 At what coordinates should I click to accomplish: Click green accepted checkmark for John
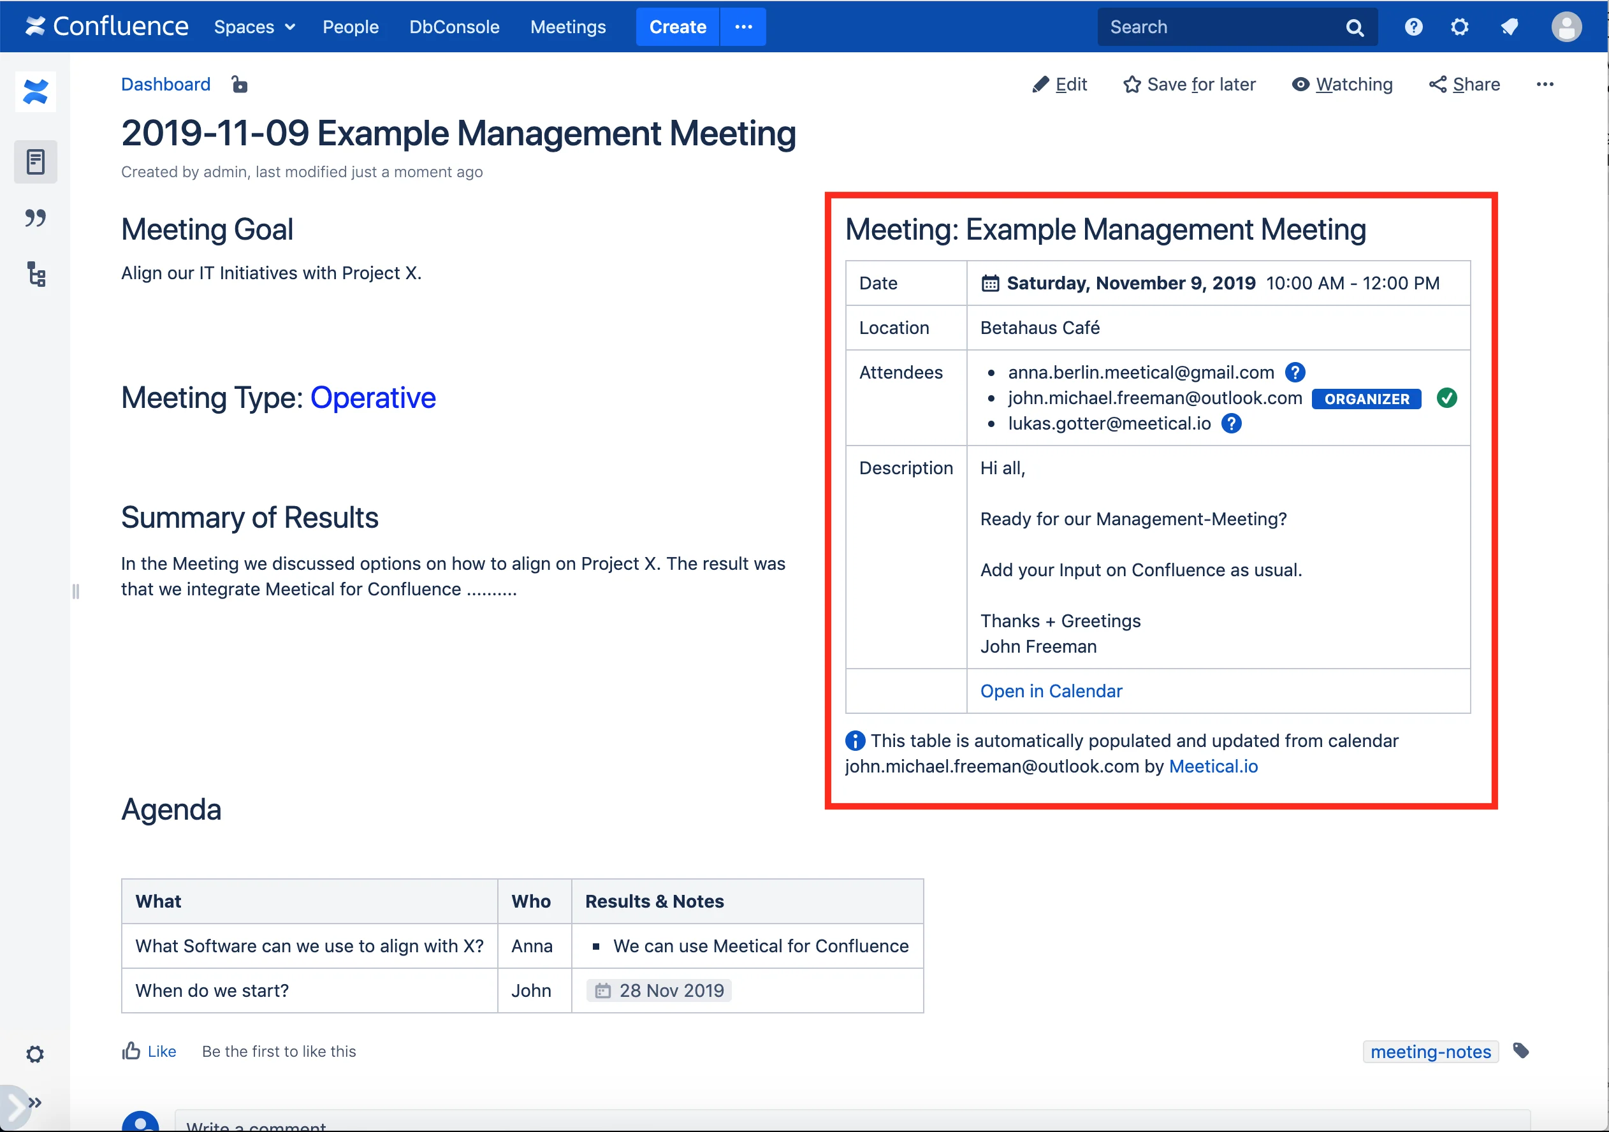pyautogui.click(x=1446, y=398)
